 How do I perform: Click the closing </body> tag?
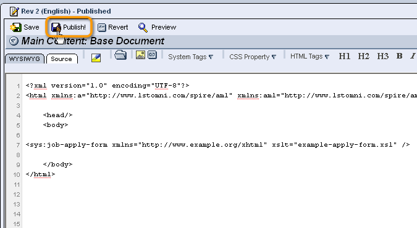pos(57,165)
